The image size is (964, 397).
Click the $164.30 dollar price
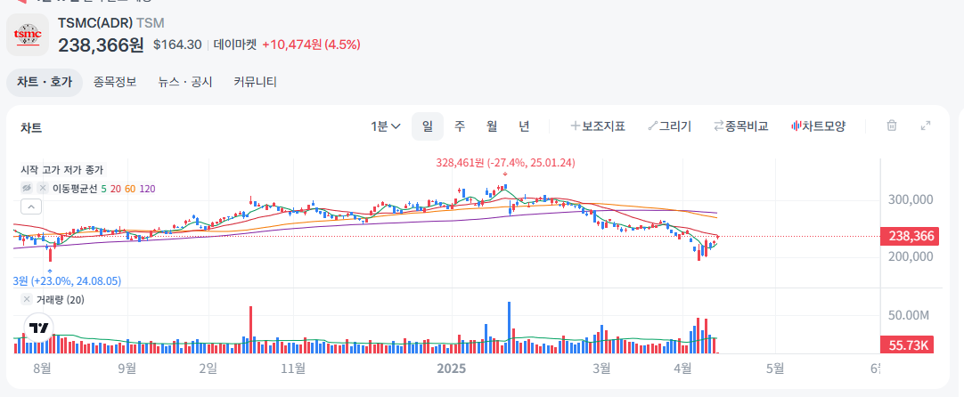point(177,45)
